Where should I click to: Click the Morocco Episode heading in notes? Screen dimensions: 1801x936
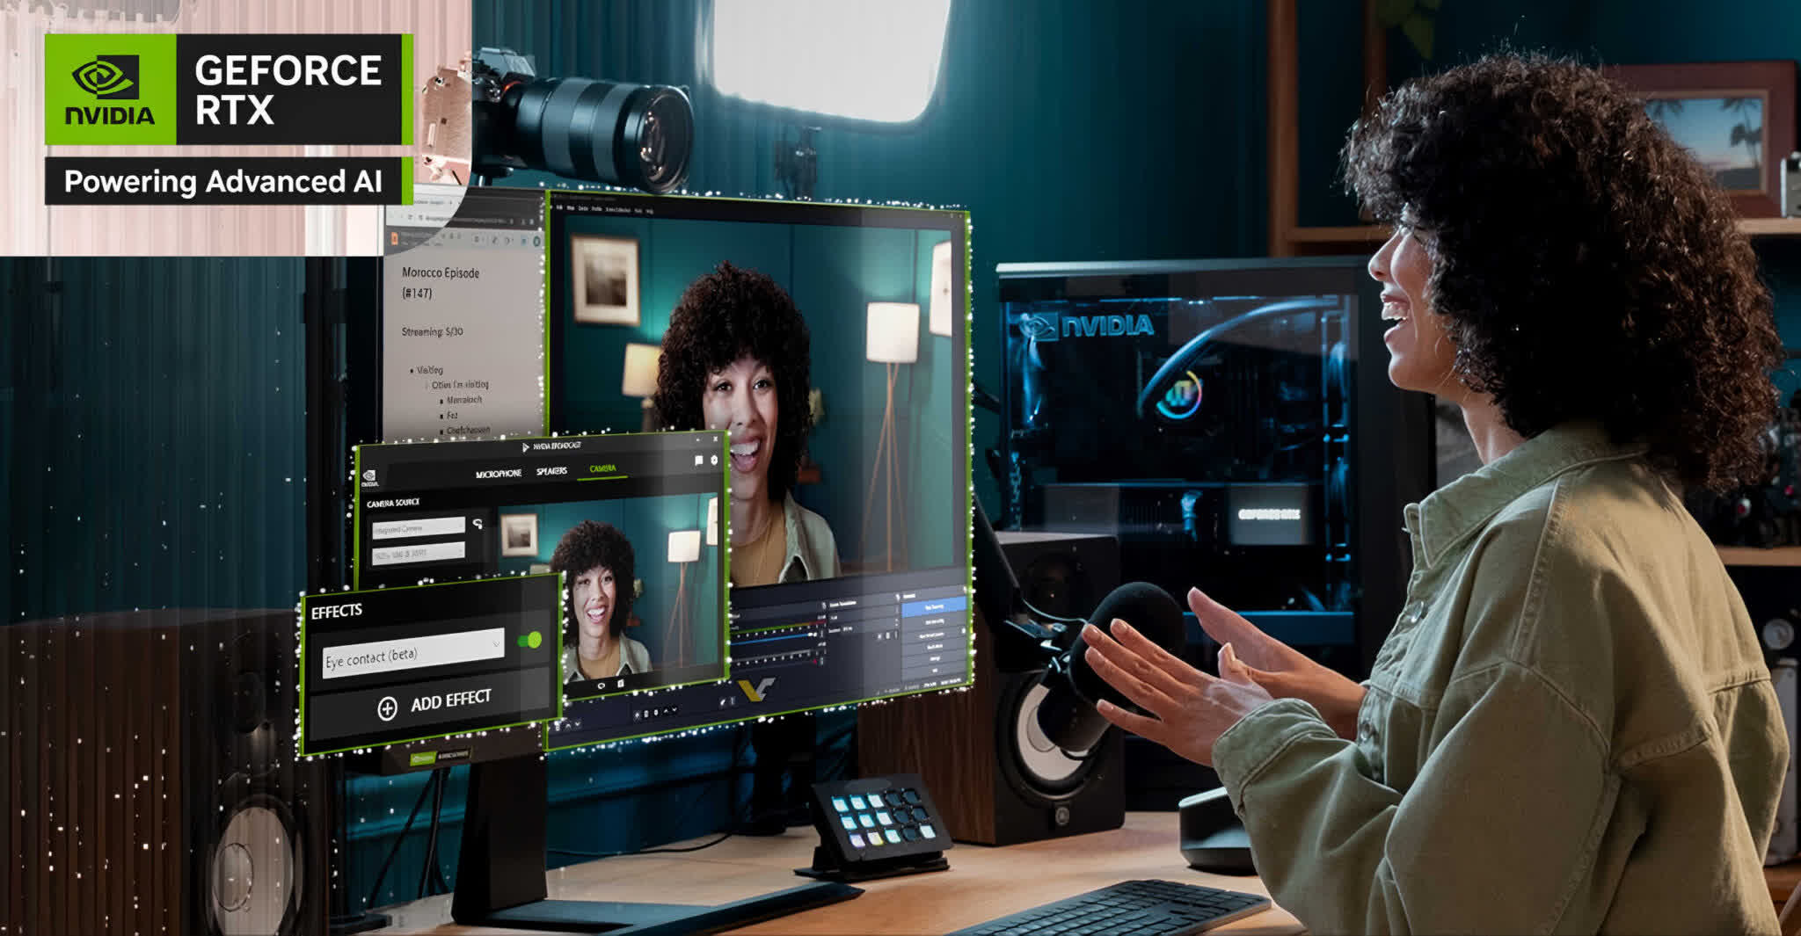[441, 273]
